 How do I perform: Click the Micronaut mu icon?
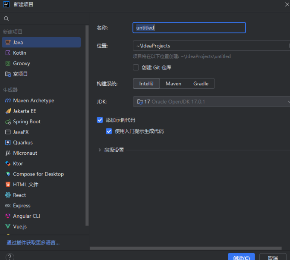tap(8, 153)
